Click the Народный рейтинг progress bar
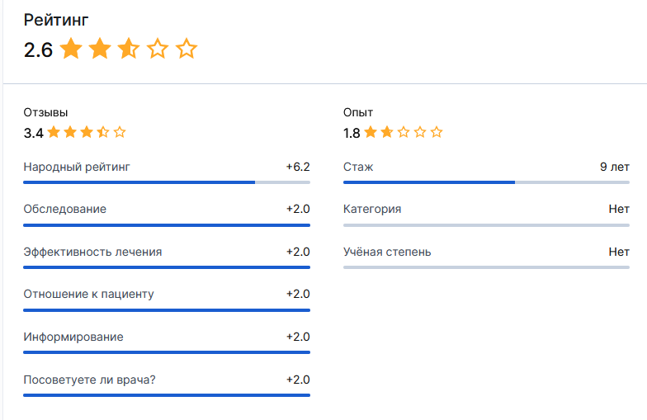647x420 pixels. pyautogui.click(x=167, y=182)
